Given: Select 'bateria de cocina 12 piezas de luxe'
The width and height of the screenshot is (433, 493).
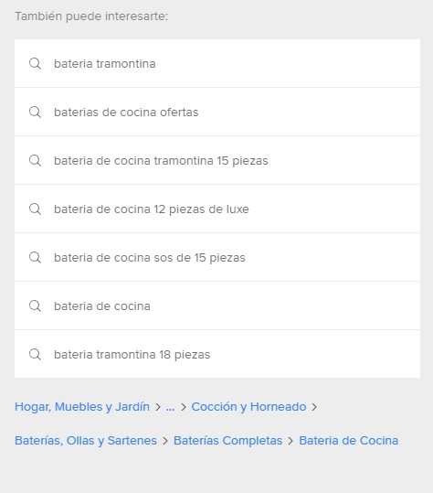Looking at the screenshot, I should pyautogui.click(x=152, y=209).
